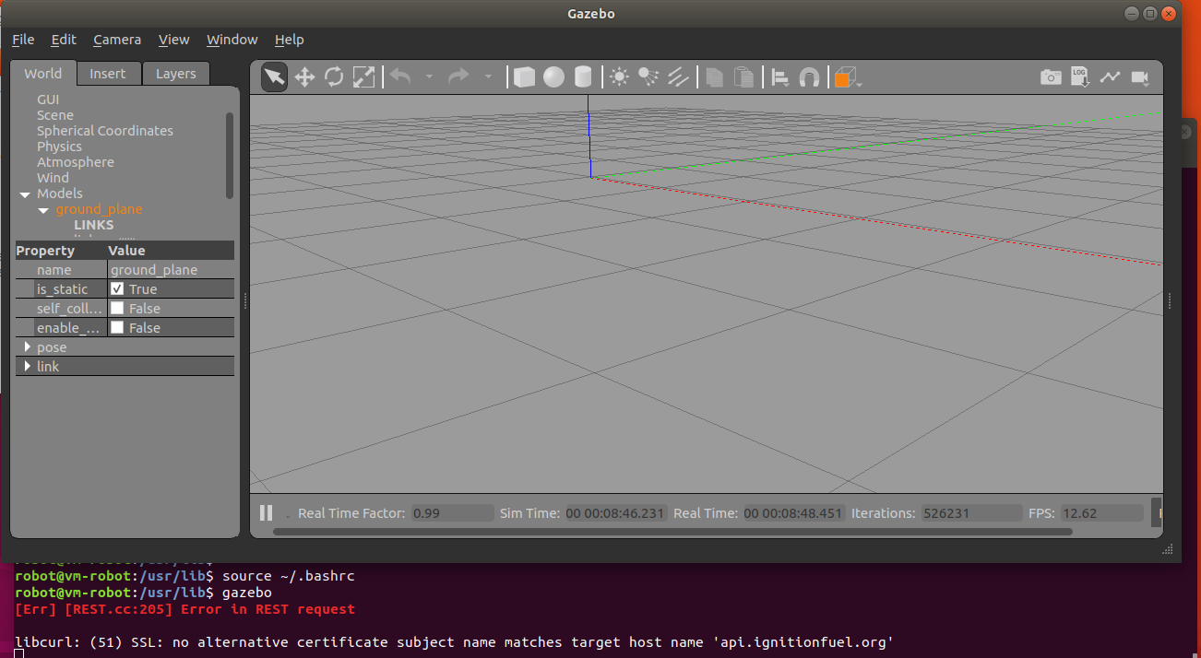Open the View menu
Image resolution: width=1201 pixels, height=658 pixels.
pyautogui.click(x=173, y=40)
